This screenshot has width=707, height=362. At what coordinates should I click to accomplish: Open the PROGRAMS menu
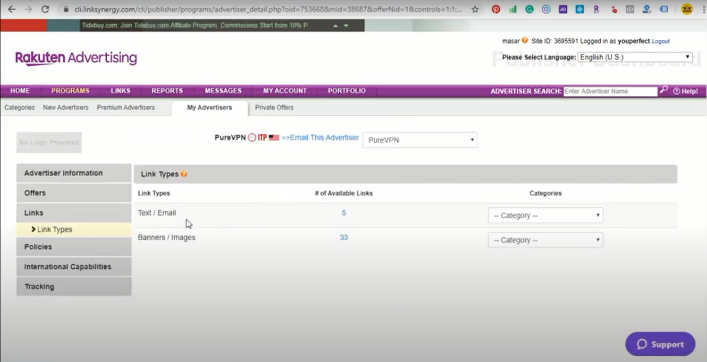point(70,91)
